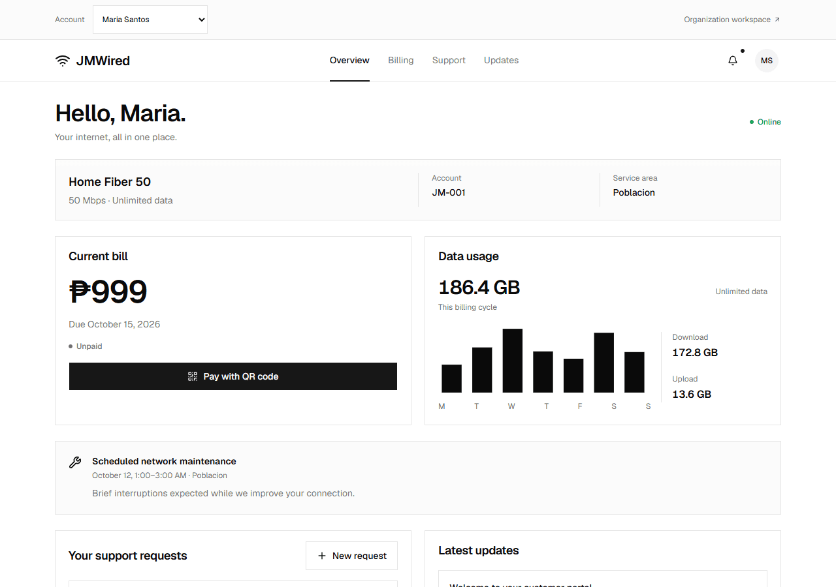Open the Maria Santos account dropdown
The height and width of the screenshot is (587, 836).
pyautogui.click(x=150, y=20)
